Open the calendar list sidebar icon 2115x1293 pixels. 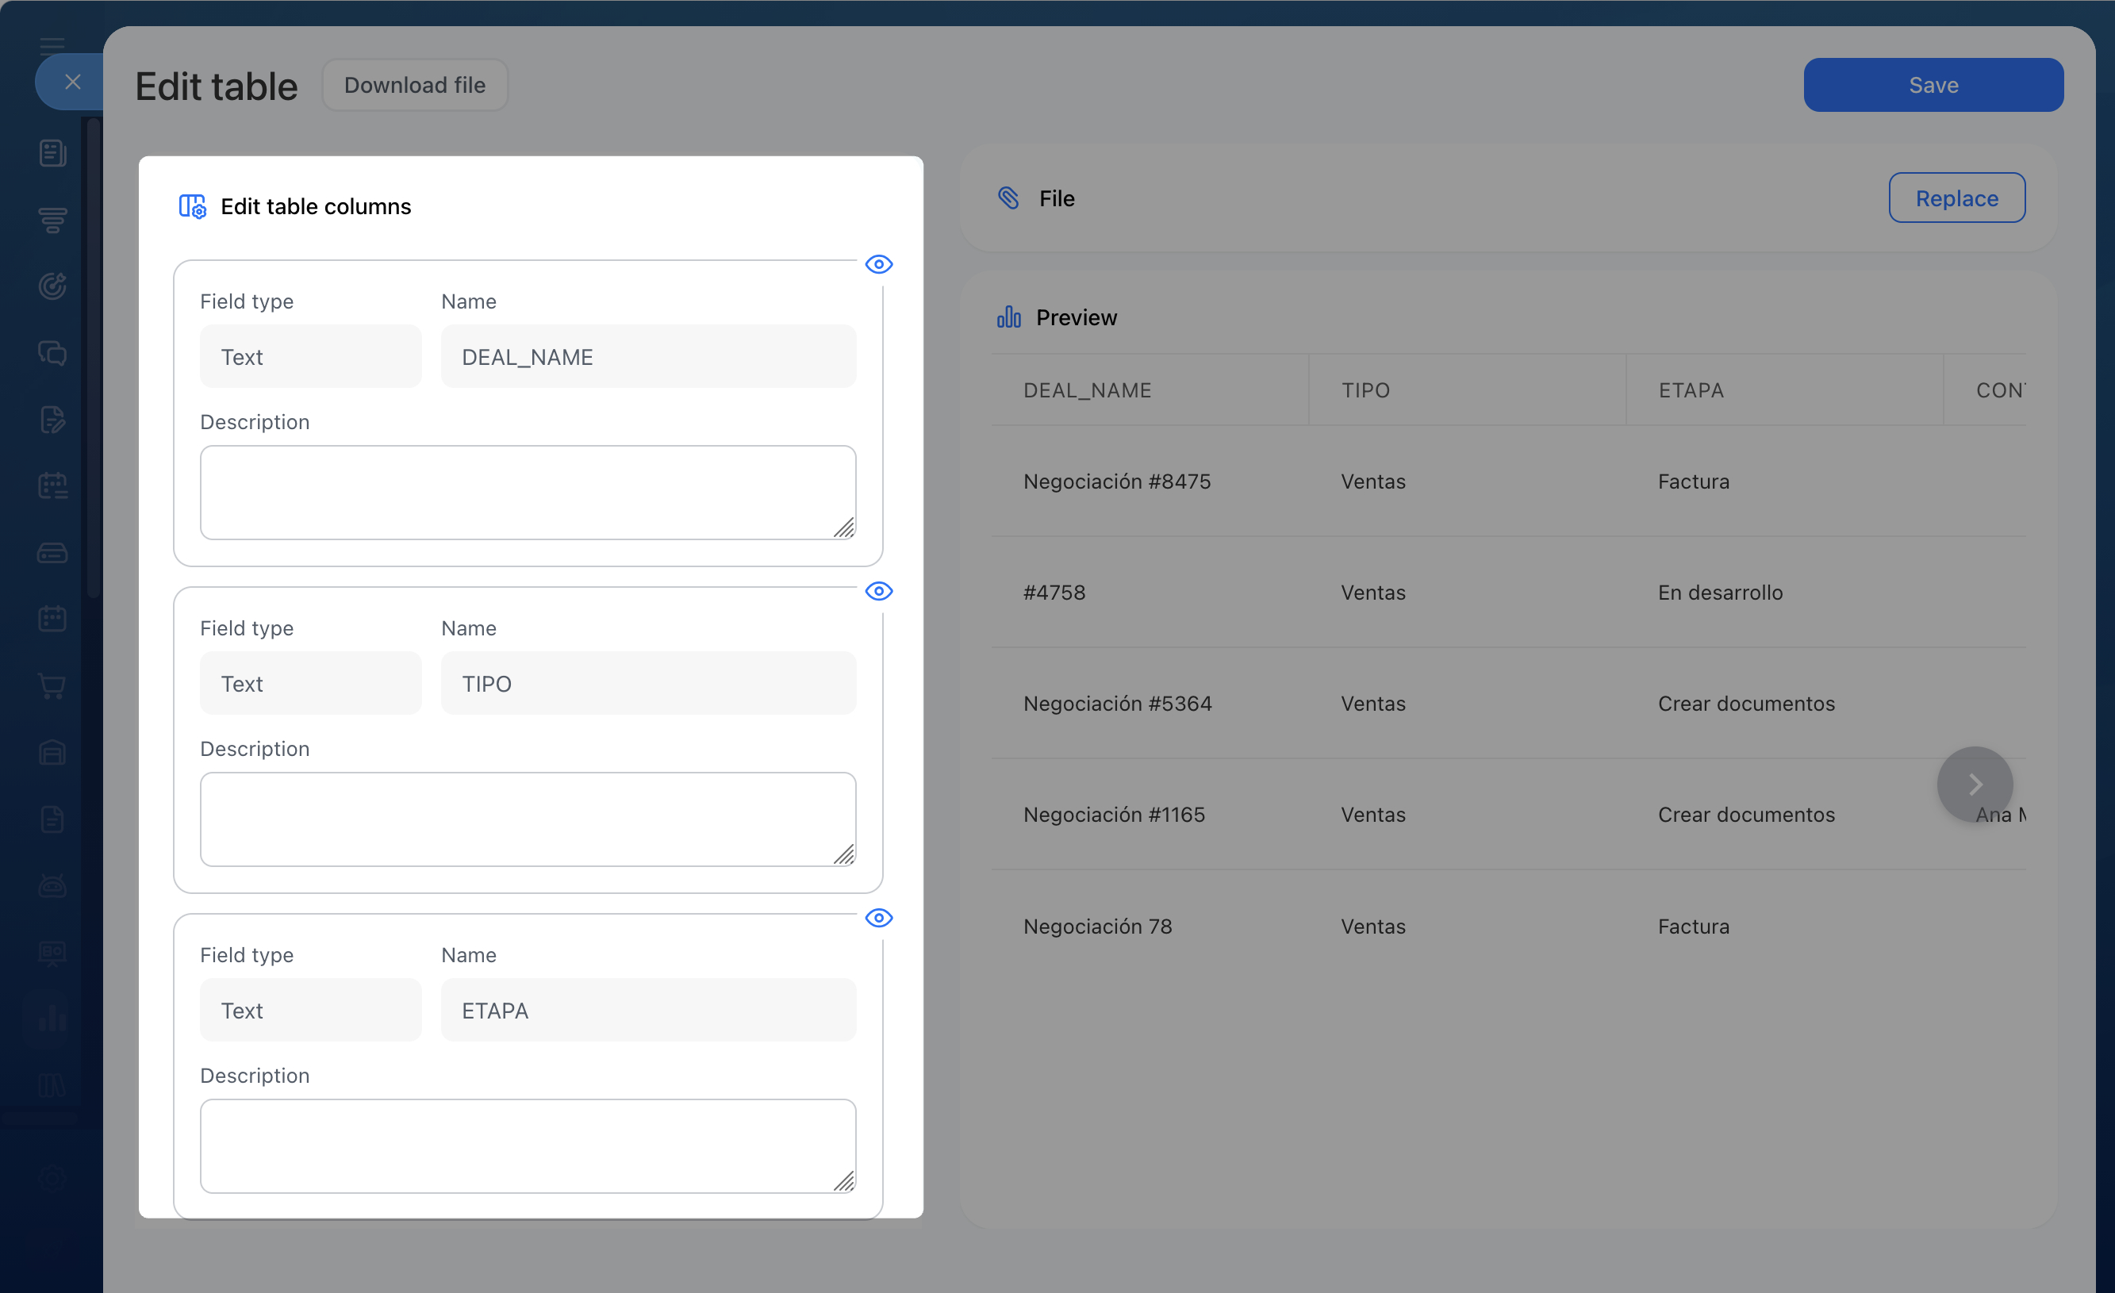pyautogui.click(x=52, y=486)
